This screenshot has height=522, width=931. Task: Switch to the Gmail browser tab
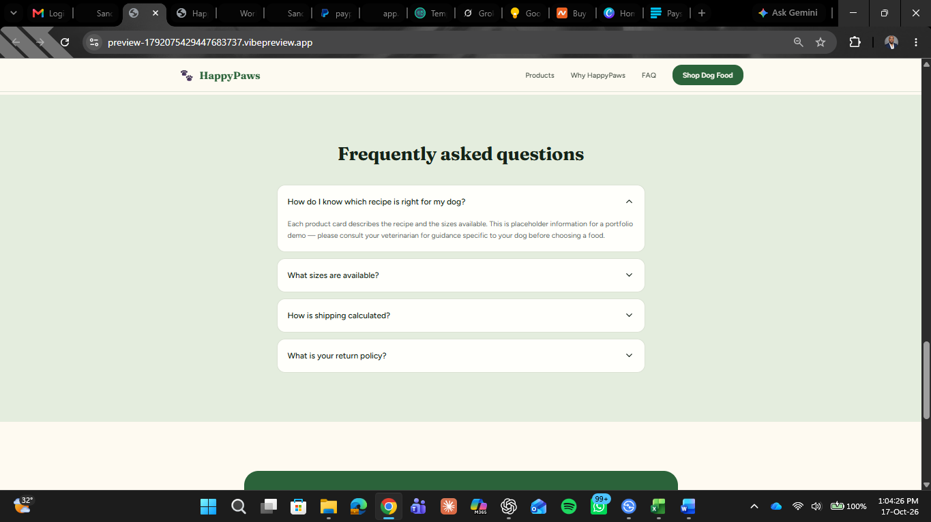[48, 13]
